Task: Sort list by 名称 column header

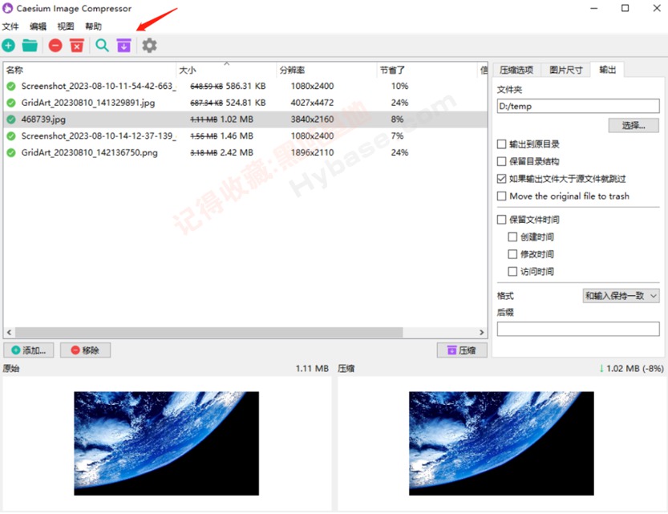Action: pos(90,71)
